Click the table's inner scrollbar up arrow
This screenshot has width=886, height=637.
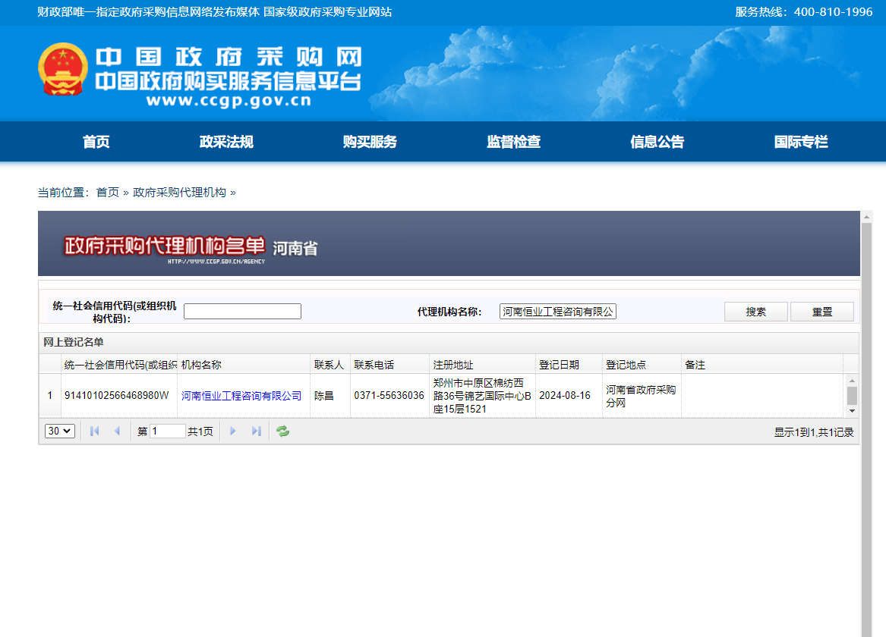(852, 381)
